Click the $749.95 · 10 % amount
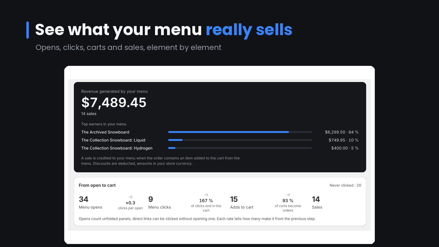This screenshot has width=439, height=247. [344, 140]
